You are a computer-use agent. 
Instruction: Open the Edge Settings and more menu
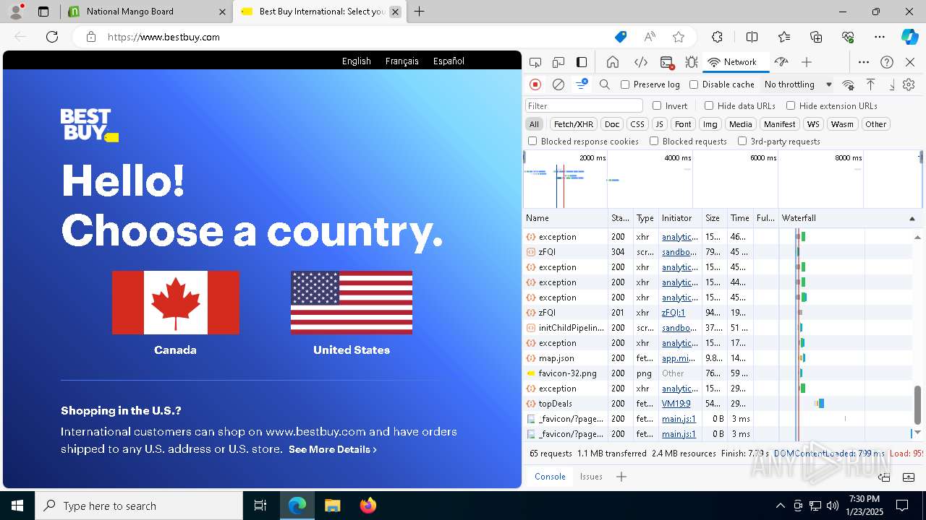coord(879,37)
